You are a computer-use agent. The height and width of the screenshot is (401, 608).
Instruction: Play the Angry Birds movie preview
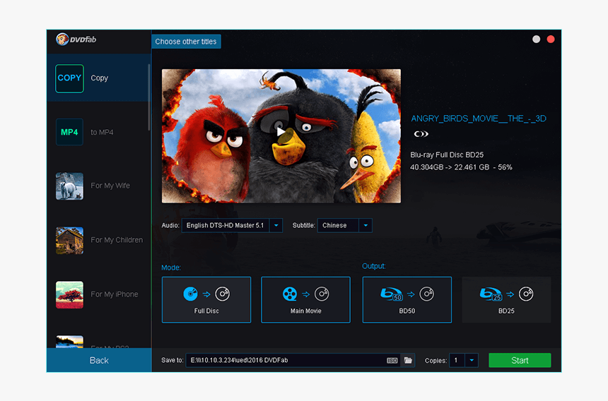pos(281,133)
